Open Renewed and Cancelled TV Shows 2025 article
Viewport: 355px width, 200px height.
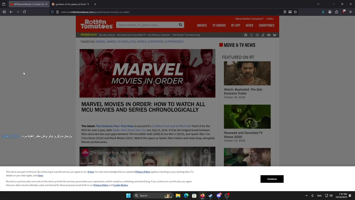243,135
